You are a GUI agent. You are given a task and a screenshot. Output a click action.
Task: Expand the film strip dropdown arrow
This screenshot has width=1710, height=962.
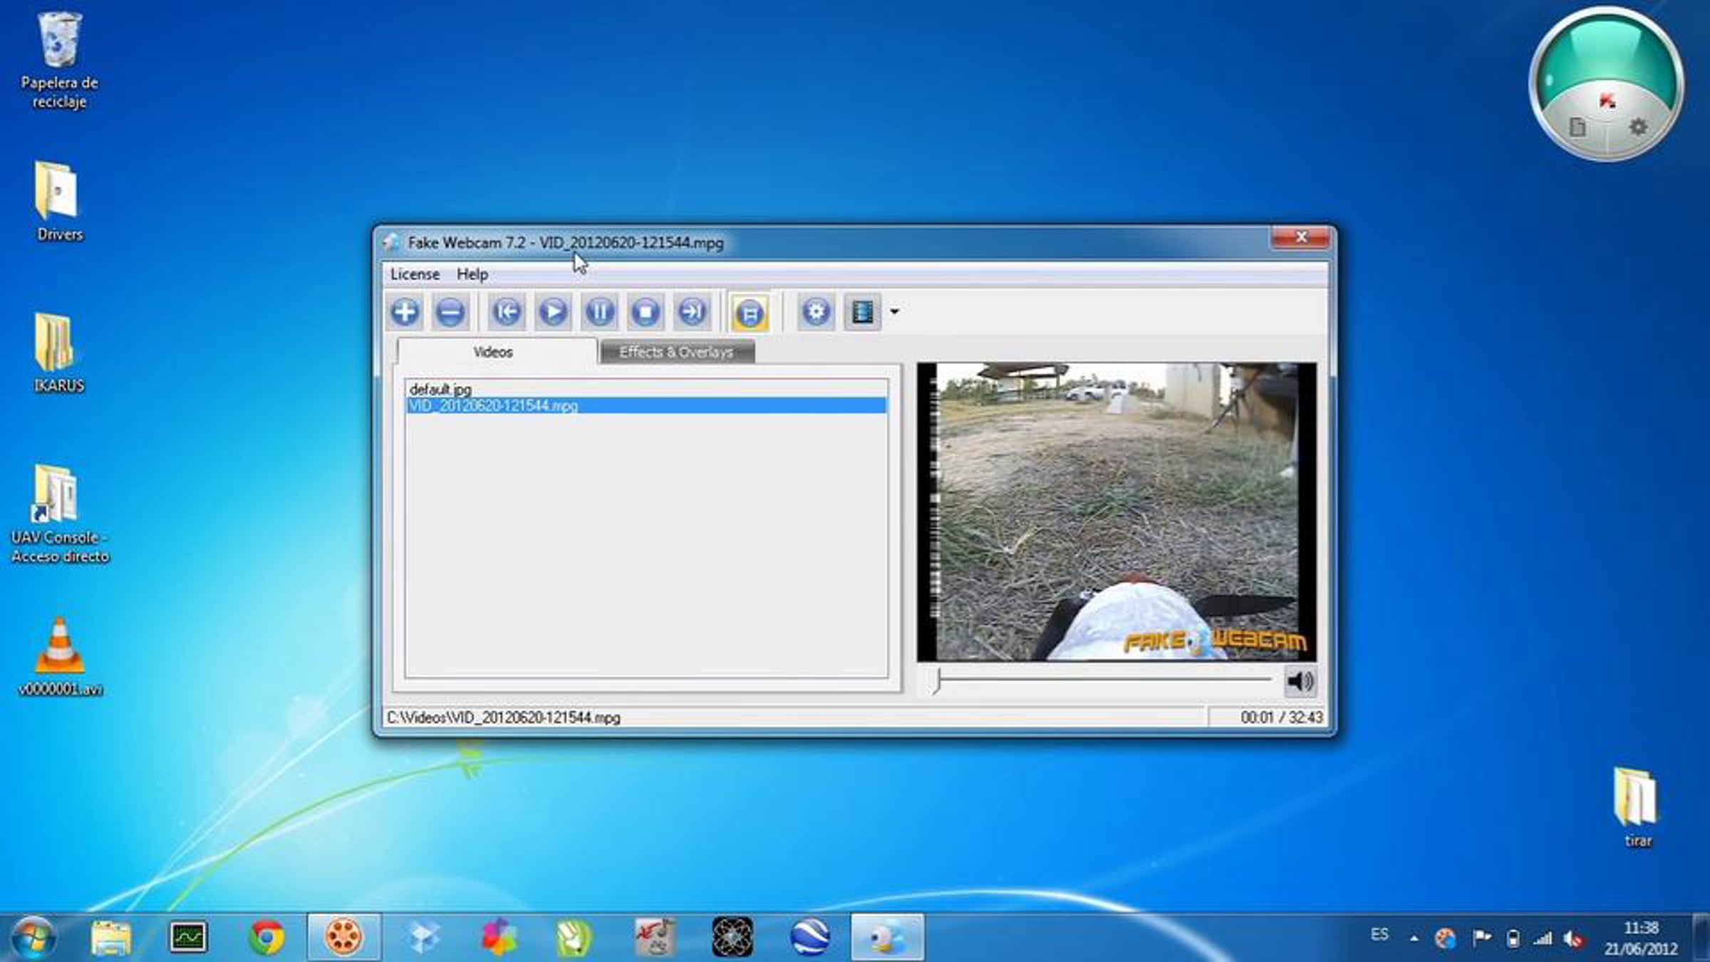894,312
